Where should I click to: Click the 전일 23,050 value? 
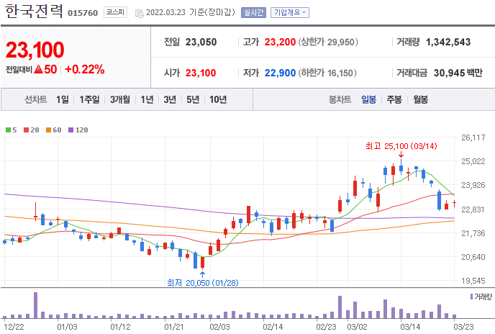[201, 42]
